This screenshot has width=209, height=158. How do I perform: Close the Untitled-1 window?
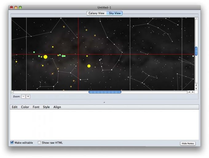pyautogui.click(x=11, y=7)
